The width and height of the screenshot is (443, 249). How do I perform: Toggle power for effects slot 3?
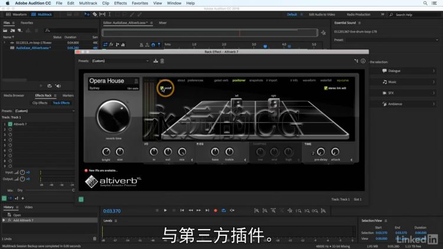point(10,135)
